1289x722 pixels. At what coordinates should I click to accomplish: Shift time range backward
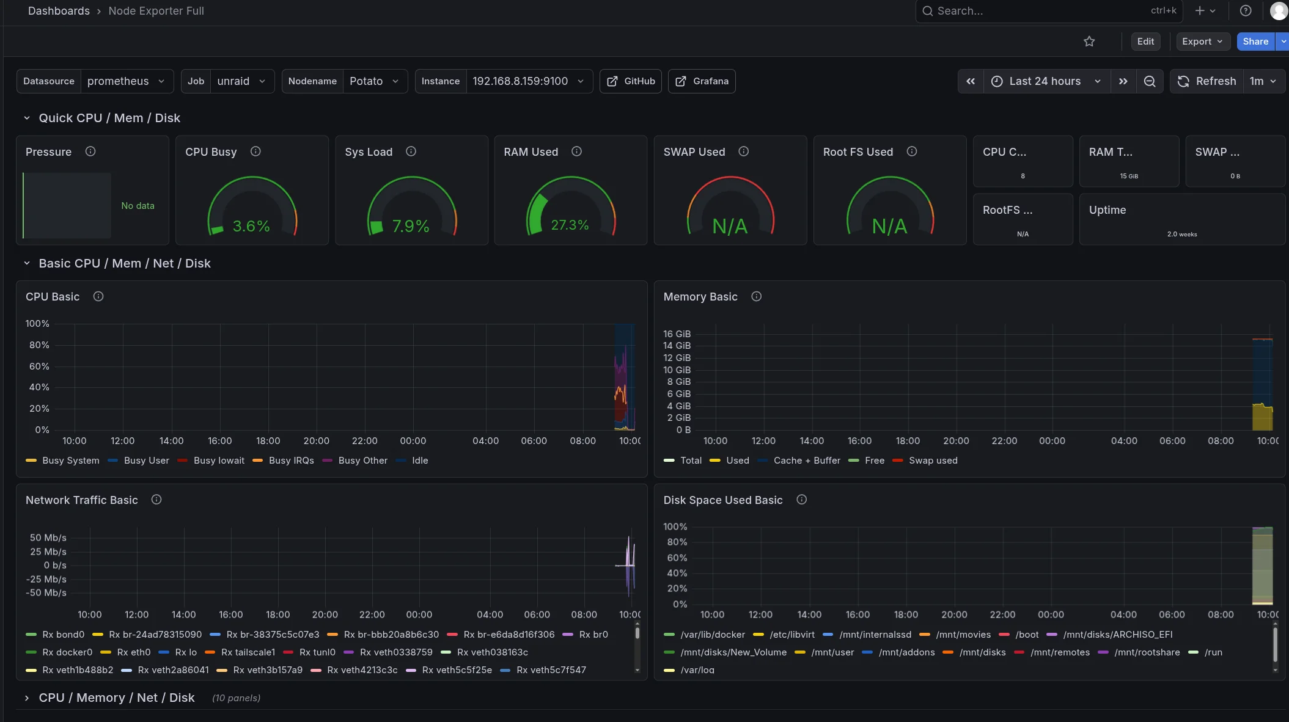(971, 81)
